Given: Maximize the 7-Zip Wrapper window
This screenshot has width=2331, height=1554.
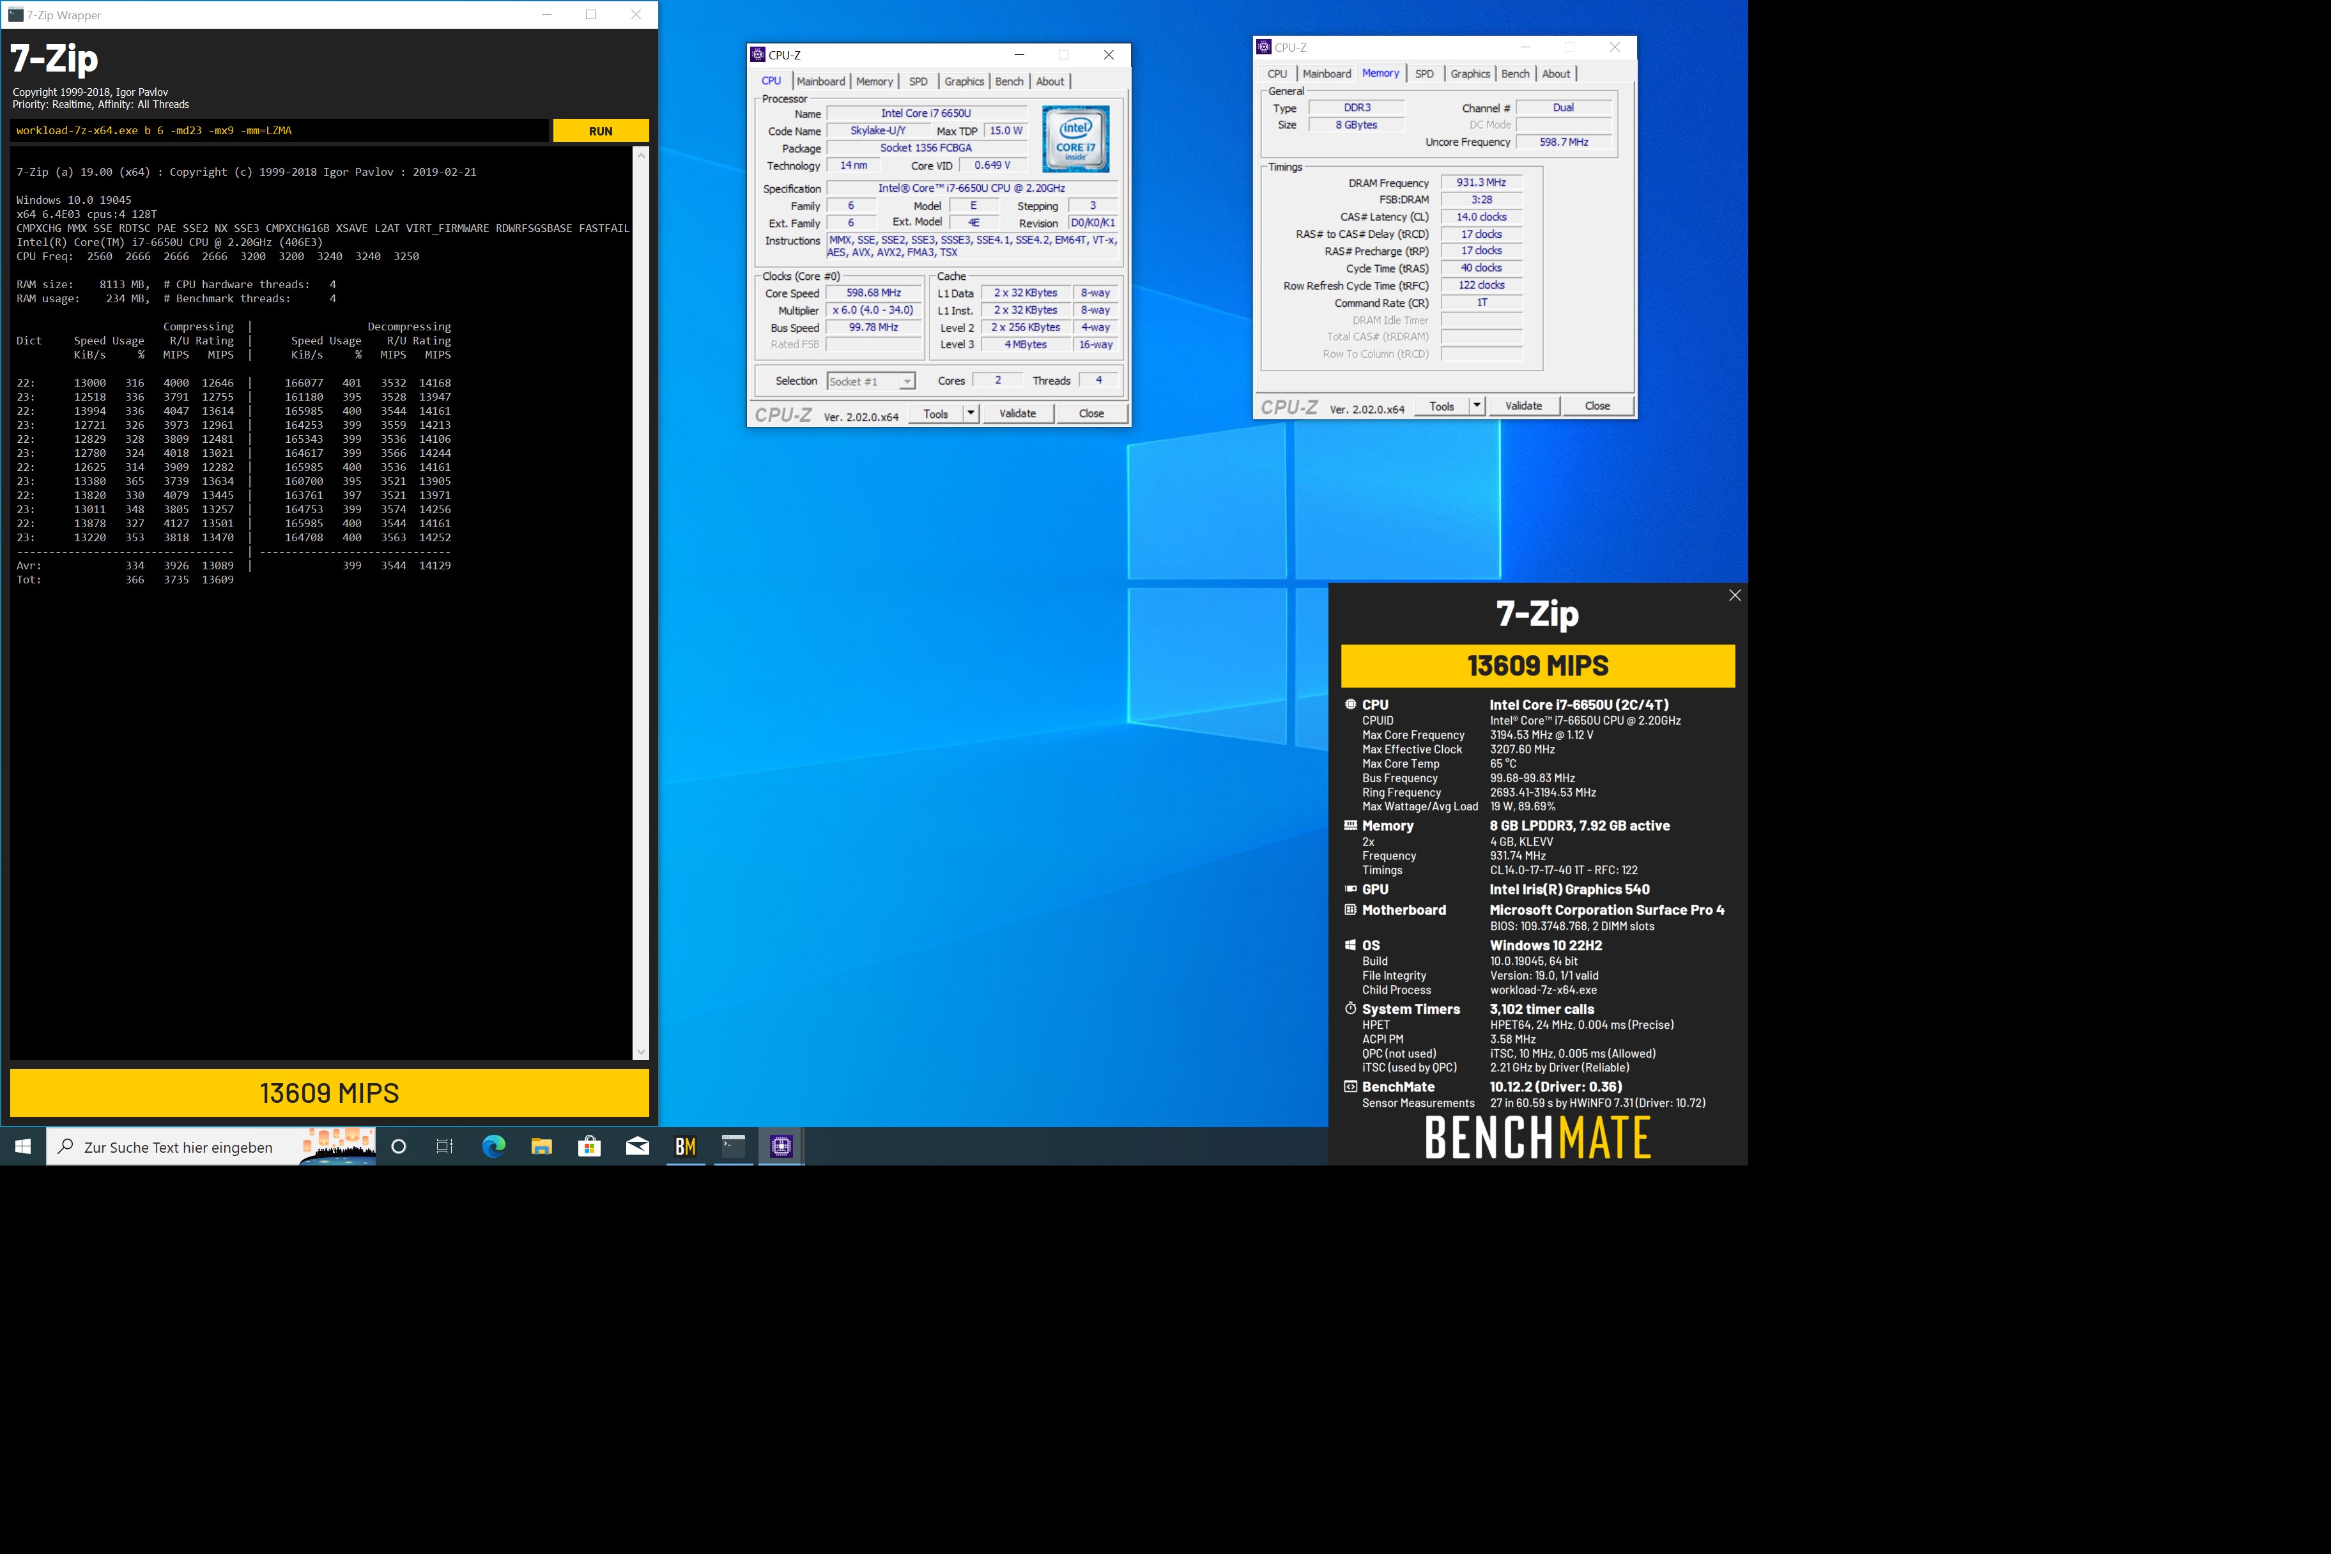Looking at the screenshot, I should 590,15.
